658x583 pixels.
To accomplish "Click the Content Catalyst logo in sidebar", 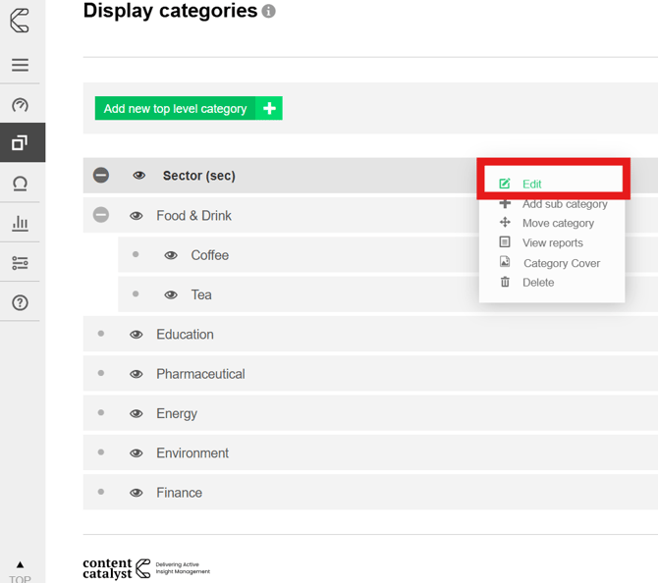I will (20, 21).
